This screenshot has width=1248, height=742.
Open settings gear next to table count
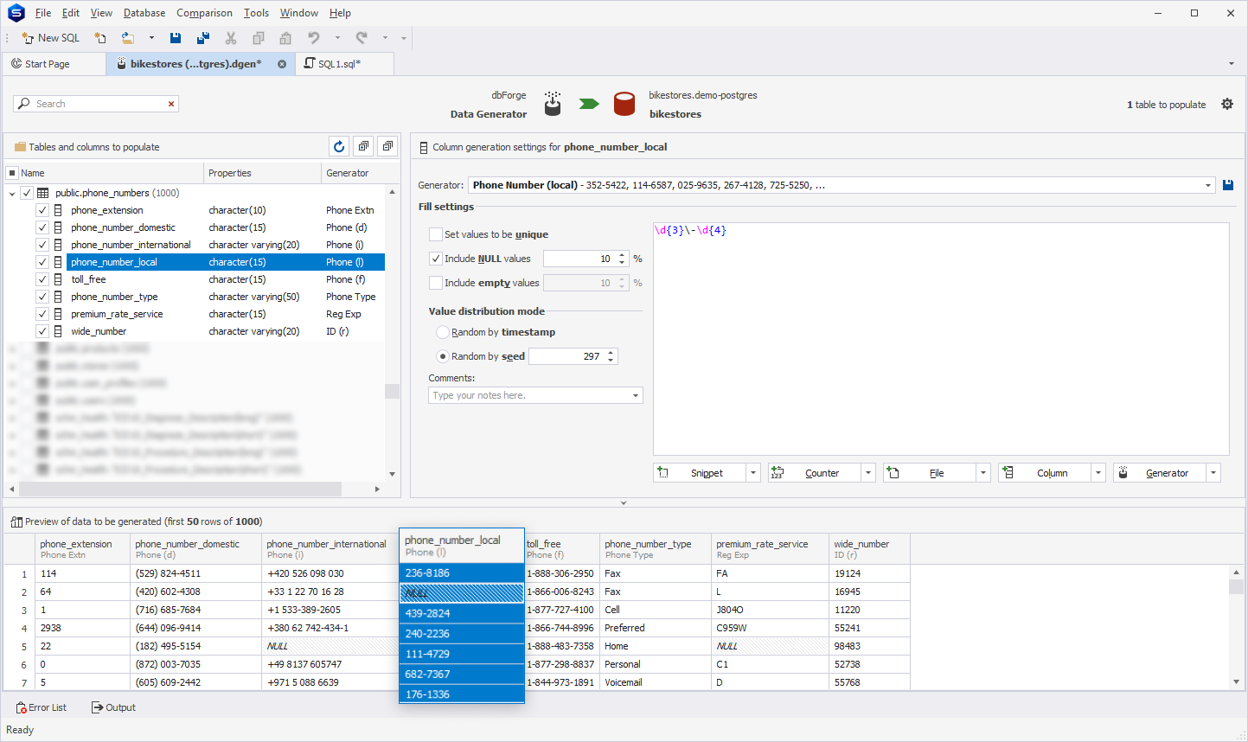[1227, 104]
